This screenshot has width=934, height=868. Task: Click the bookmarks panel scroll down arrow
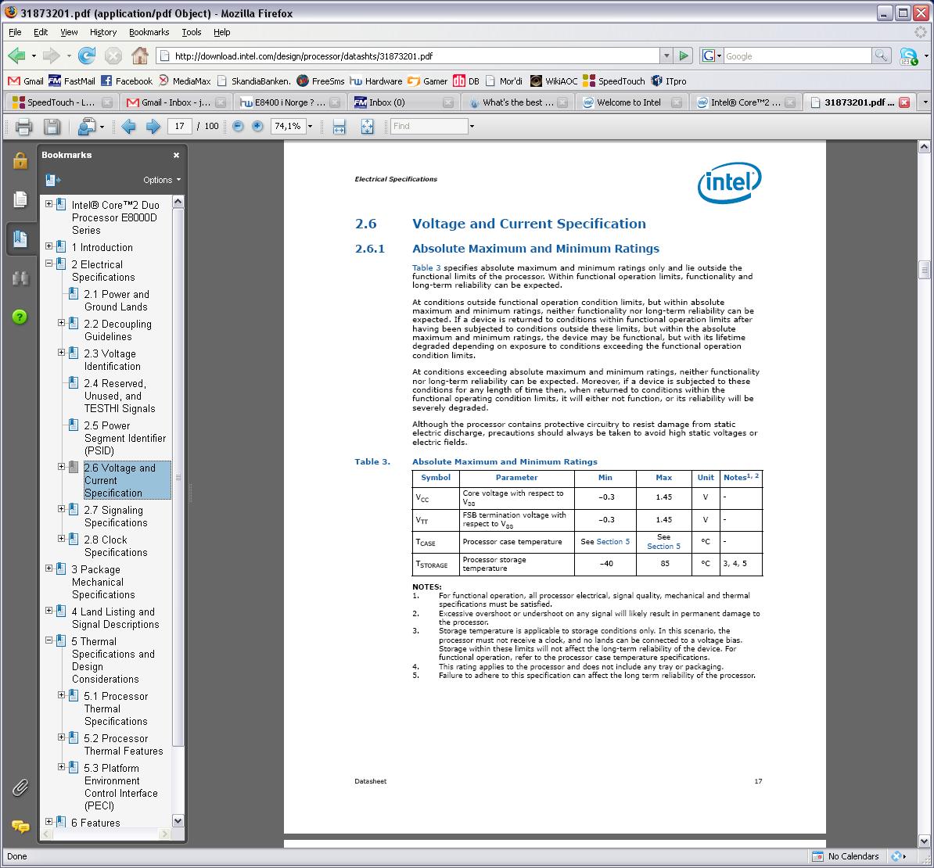tap(178, 821)
